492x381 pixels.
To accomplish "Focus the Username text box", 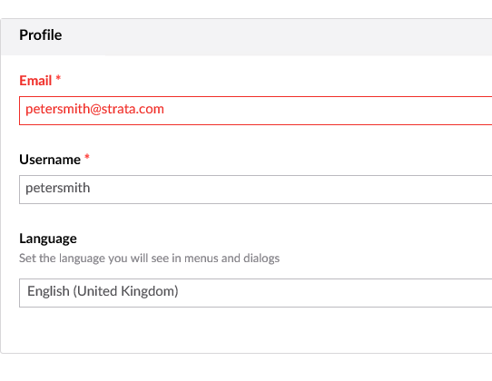I will pos(255,190).
